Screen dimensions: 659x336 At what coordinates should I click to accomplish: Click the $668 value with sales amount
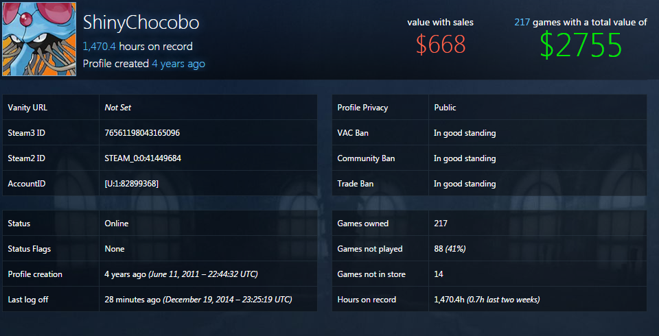(x=441, y=45)
